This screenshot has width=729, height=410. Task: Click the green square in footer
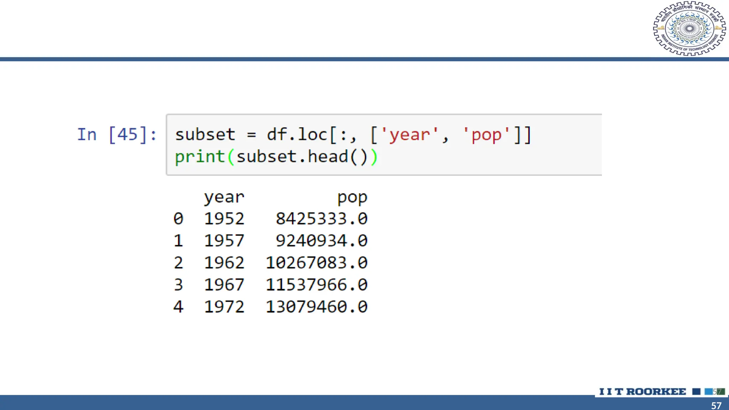[721, 391]
